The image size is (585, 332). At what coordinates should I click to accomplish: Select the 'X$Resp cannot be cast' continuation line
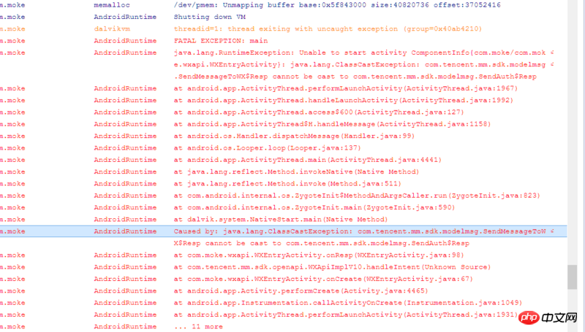pos(322,244)
